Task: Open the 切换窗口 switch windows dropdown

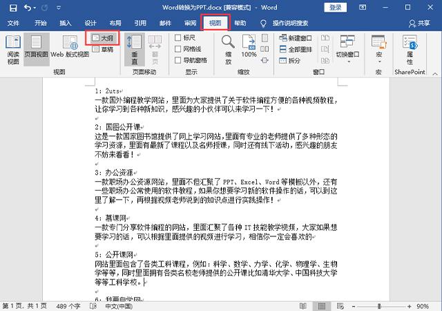Action: 347,49
